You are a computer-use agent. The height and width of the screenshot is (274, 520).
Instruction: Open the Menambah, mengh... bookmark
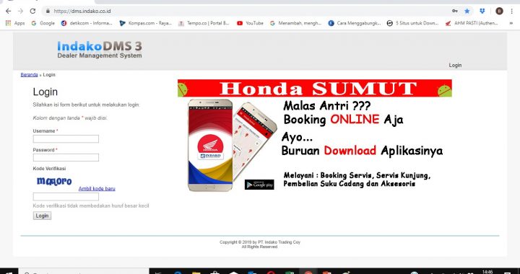[296, 23]
